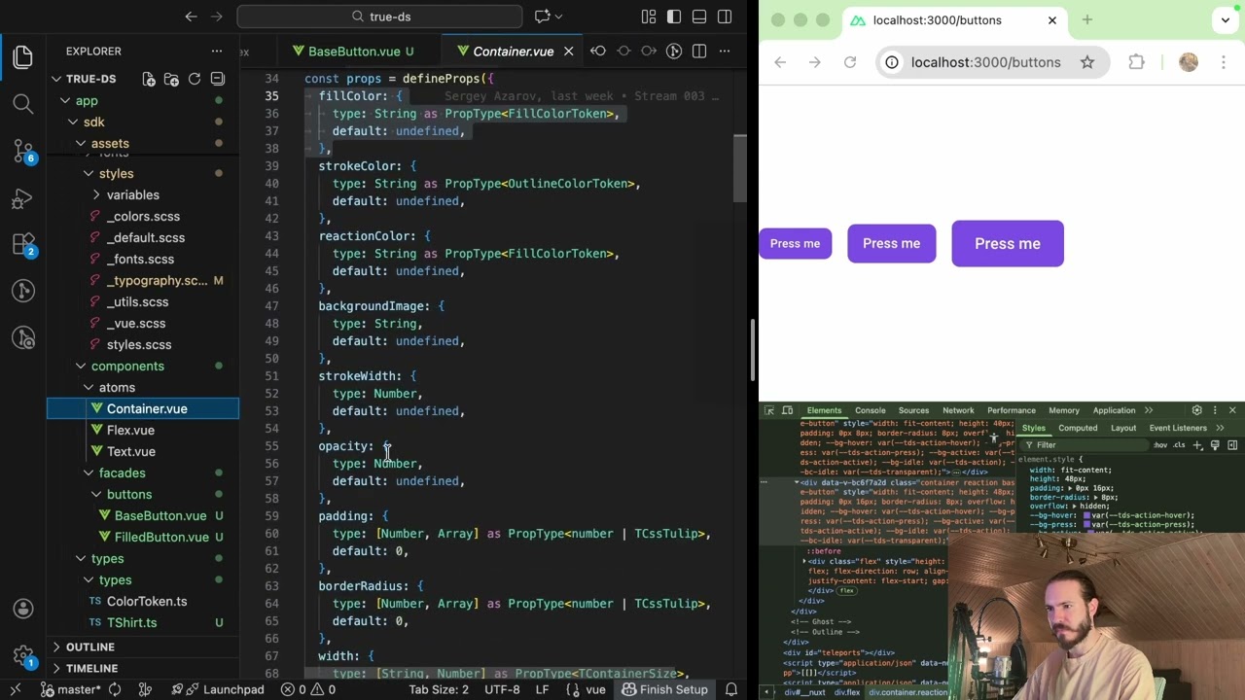
Task: Click Finish Setup in the status bar
Action: pyautogui.click(x=665, y=689)
